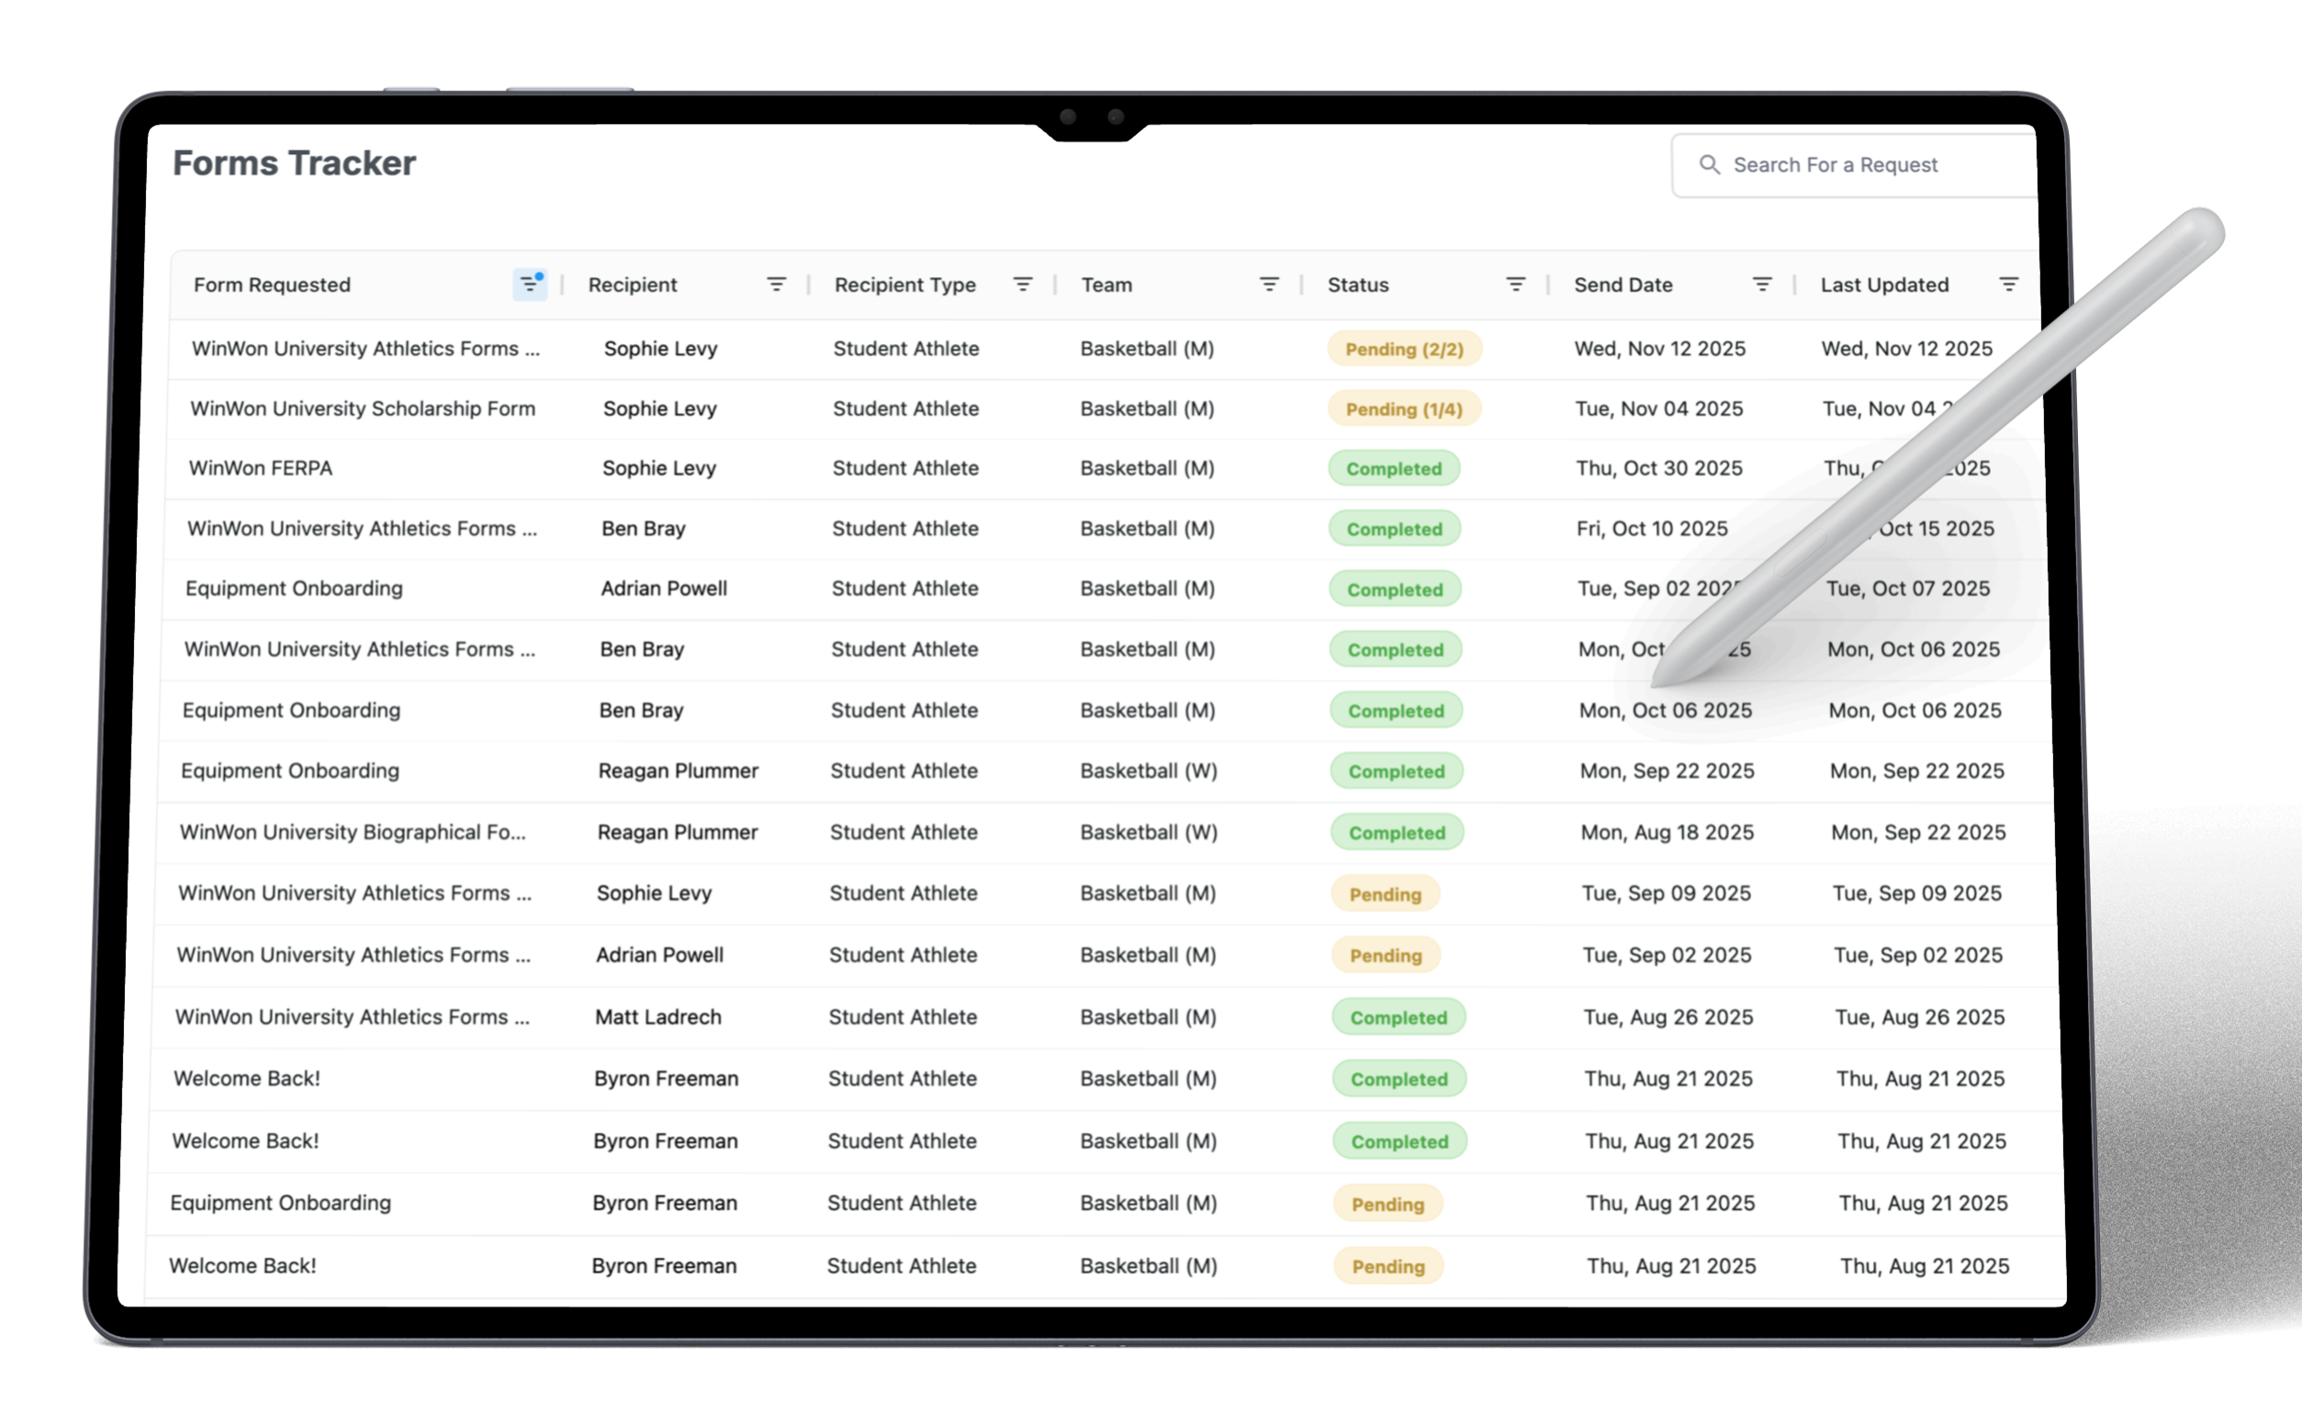This screenshot has width=2302, height=1423.
Task: Open the Recipient Type column filter
Action: coord(1023,285)
